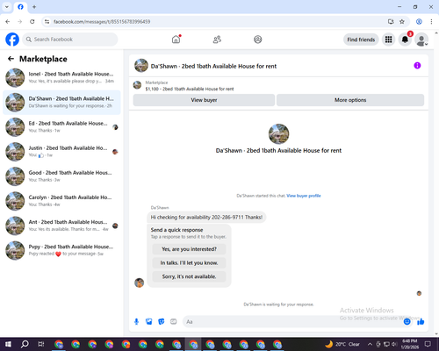Open a new browser tab
The width and height of the screenshot is (439, 351).
(34, 7)
